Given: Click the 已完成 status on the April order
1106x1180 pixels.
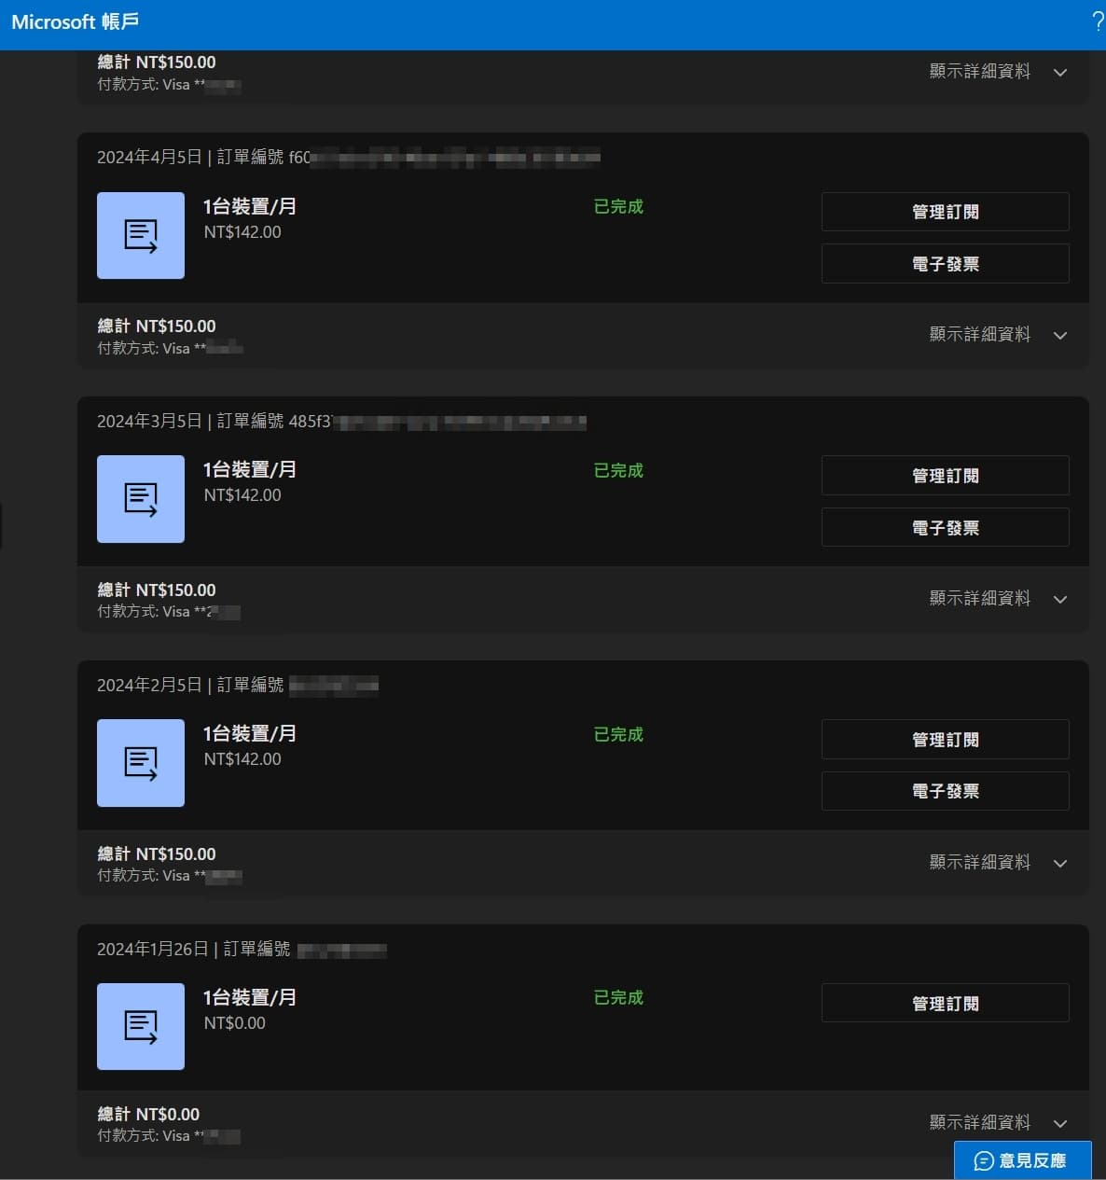Looking at the screenshot, I should click(x=617, y=206).
